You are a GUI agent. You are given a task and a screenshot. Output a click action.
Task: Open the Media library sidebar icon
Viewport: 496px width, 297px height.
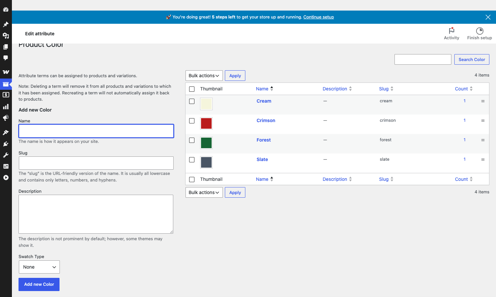pos(6,35)
